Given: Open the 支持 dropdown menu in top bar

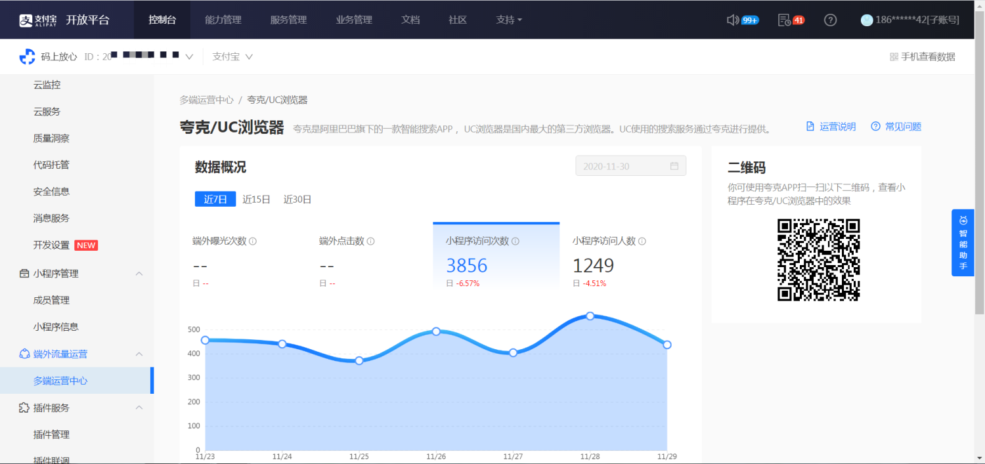Looking at the screenshot, I should [x=509, y=20].
